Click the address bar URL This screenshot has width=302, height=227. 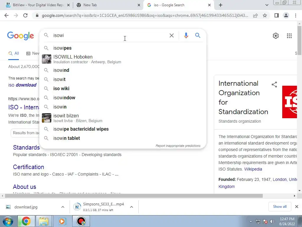click(145, 15)
